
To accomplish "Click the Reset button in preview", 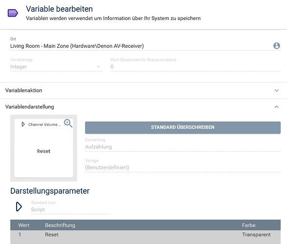I will 43,151.
